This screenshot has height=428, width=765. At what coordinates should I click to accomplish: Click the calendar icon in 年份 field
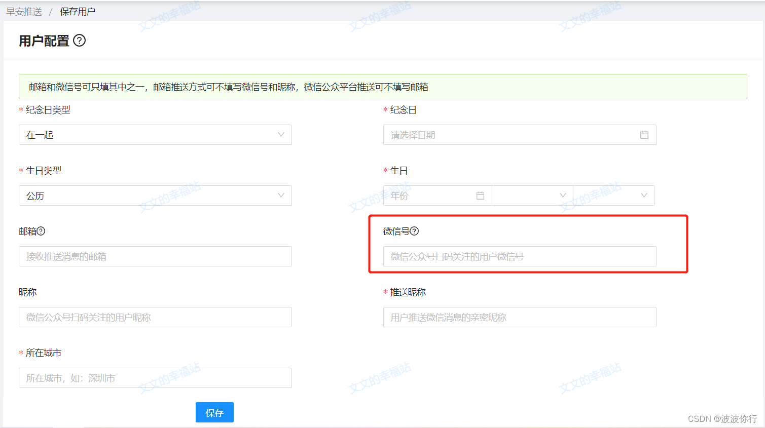[x=480, y=196]
